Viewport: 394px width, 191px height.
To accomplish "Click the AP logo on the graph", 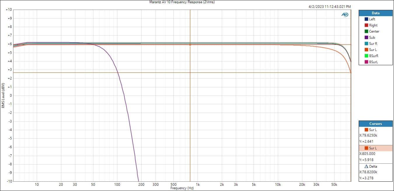I will pyautogui.click(x=345, y=15).
